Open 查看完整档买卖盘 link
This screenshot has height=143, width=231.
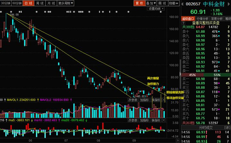point(206,23)
